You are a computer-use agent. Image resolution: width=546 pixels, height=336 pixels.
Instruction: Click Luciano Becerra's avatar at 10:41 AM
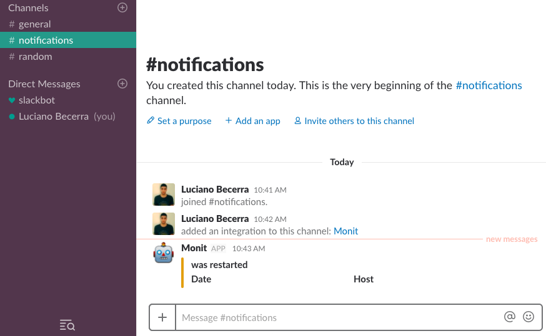[164, 194]
